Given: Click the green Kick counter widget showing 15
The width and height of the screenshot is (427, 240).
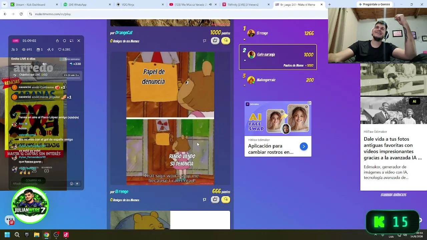Looking at the screenshot, I should [393, 222].
